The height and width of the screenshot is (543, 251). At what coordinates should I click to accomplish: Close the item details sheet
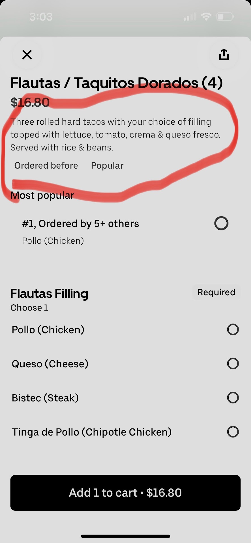tap(27, 55)
